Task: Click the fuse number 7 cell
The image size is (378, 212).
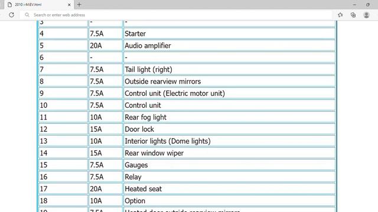Action: (x=63, y=69)
